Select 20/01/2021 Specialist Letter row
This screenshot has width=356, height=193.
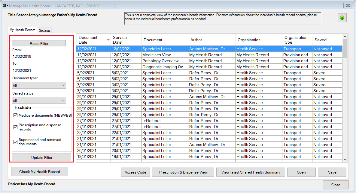coord(209,151)
